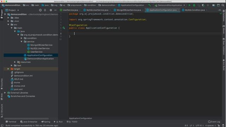Expand the .mvn folder arrow
The image size is (226, 127).
point(8,21)
